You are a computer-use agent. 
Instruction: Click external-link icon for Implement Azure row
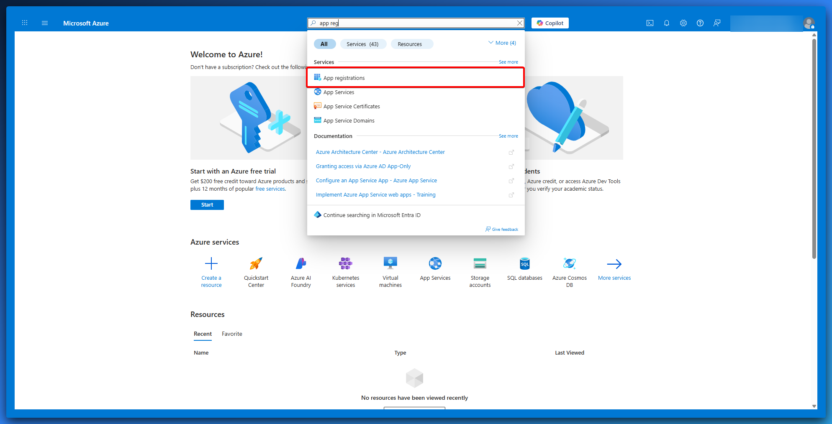tap(511, 195)
